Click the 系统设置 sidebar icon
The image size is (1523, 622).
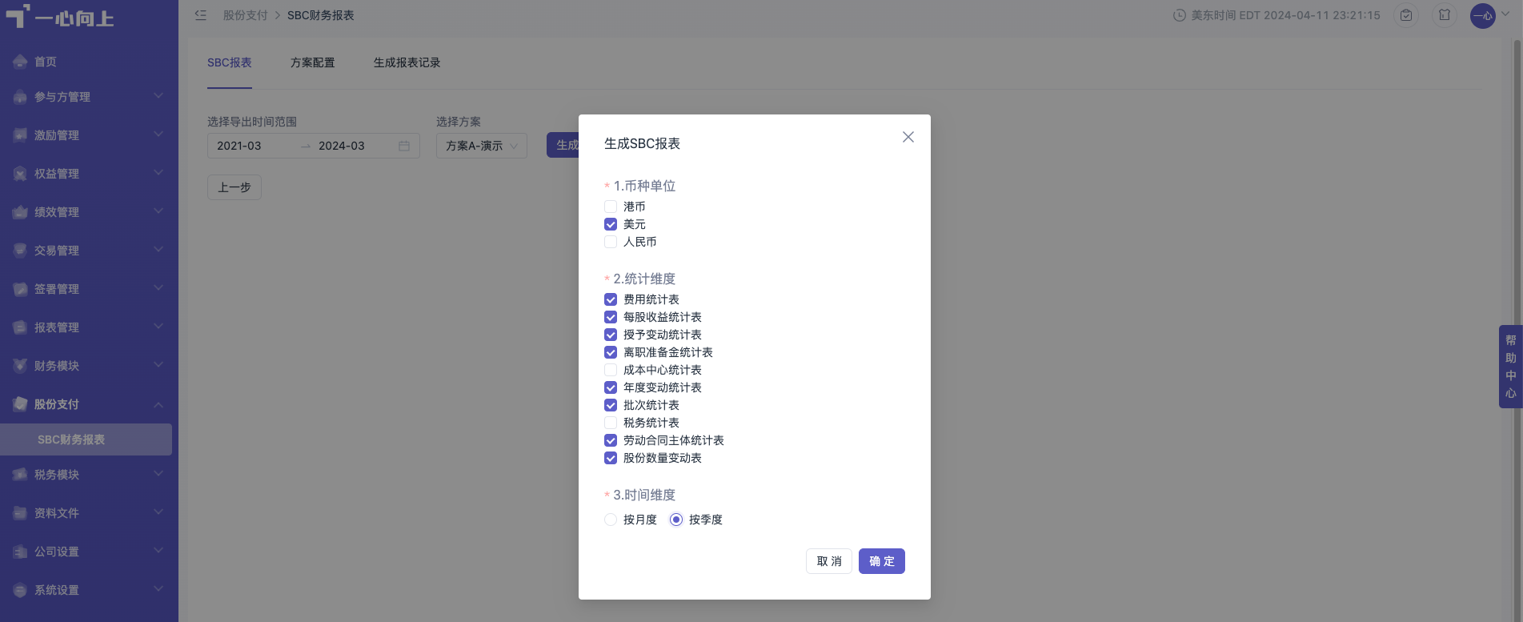click(20, 590)
